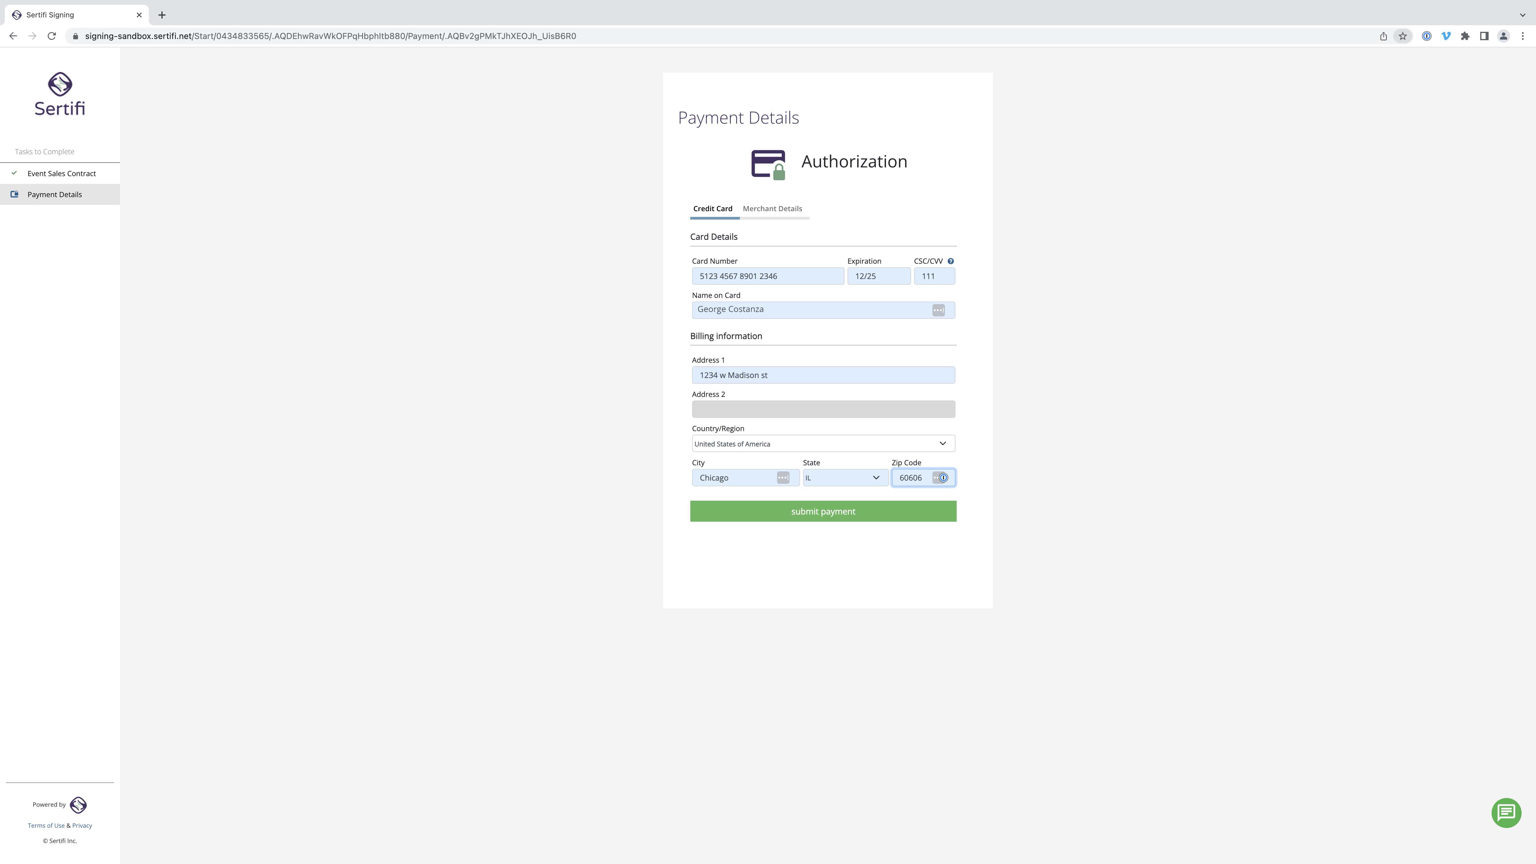The image size is (1536, 864).
Task: Switch to the Merchant Details tab
Action: (772, 209)
